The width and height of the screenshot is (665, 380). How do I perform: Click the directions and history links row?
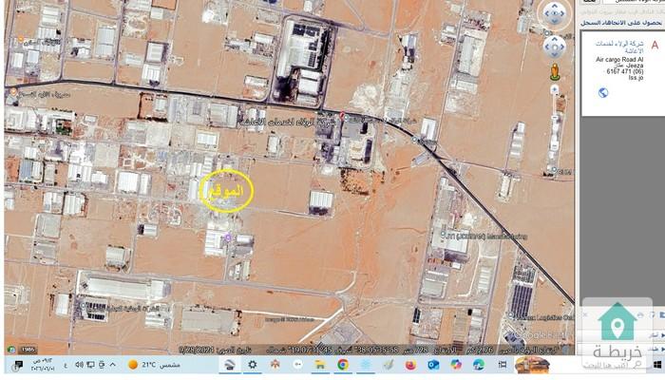click(621, 23)
